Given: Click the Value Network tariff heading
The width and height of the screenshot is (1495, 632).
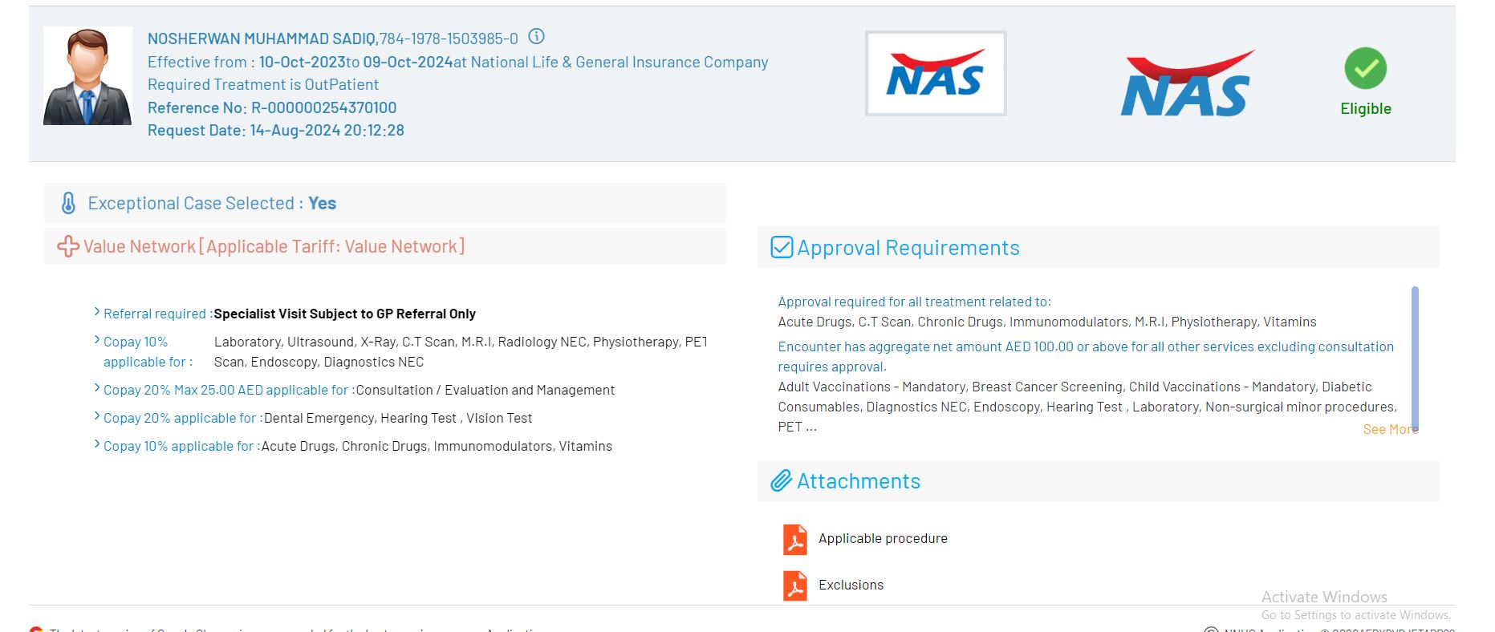Looking at the screenshot, I should pyautogui.click(x=274, y=246).
